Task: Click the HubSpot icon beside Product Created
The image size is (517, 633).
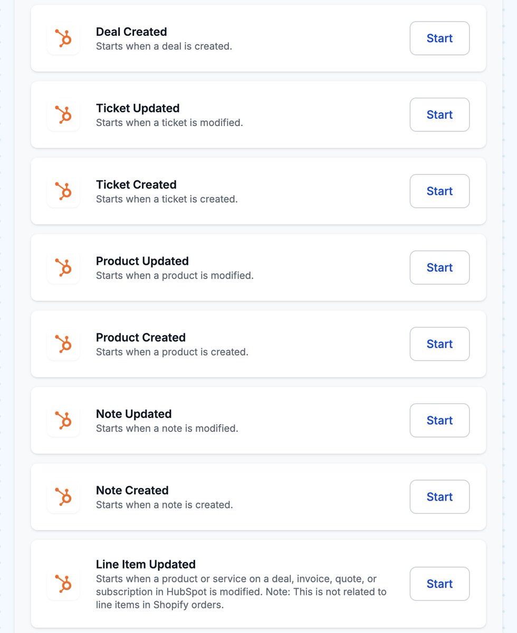Action: tap(63, 344)
